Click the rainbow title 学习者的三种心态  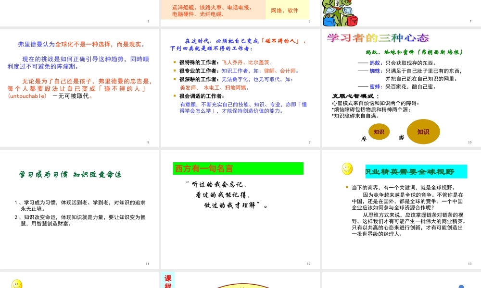click(378, 37)
